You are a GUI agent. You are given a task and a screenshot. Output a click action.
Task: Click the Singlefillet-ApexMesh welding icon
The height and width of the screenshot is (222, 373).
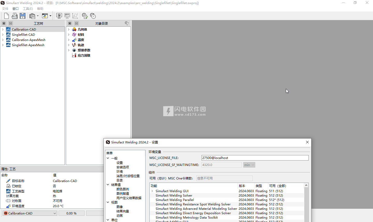(x=8, y=45)
